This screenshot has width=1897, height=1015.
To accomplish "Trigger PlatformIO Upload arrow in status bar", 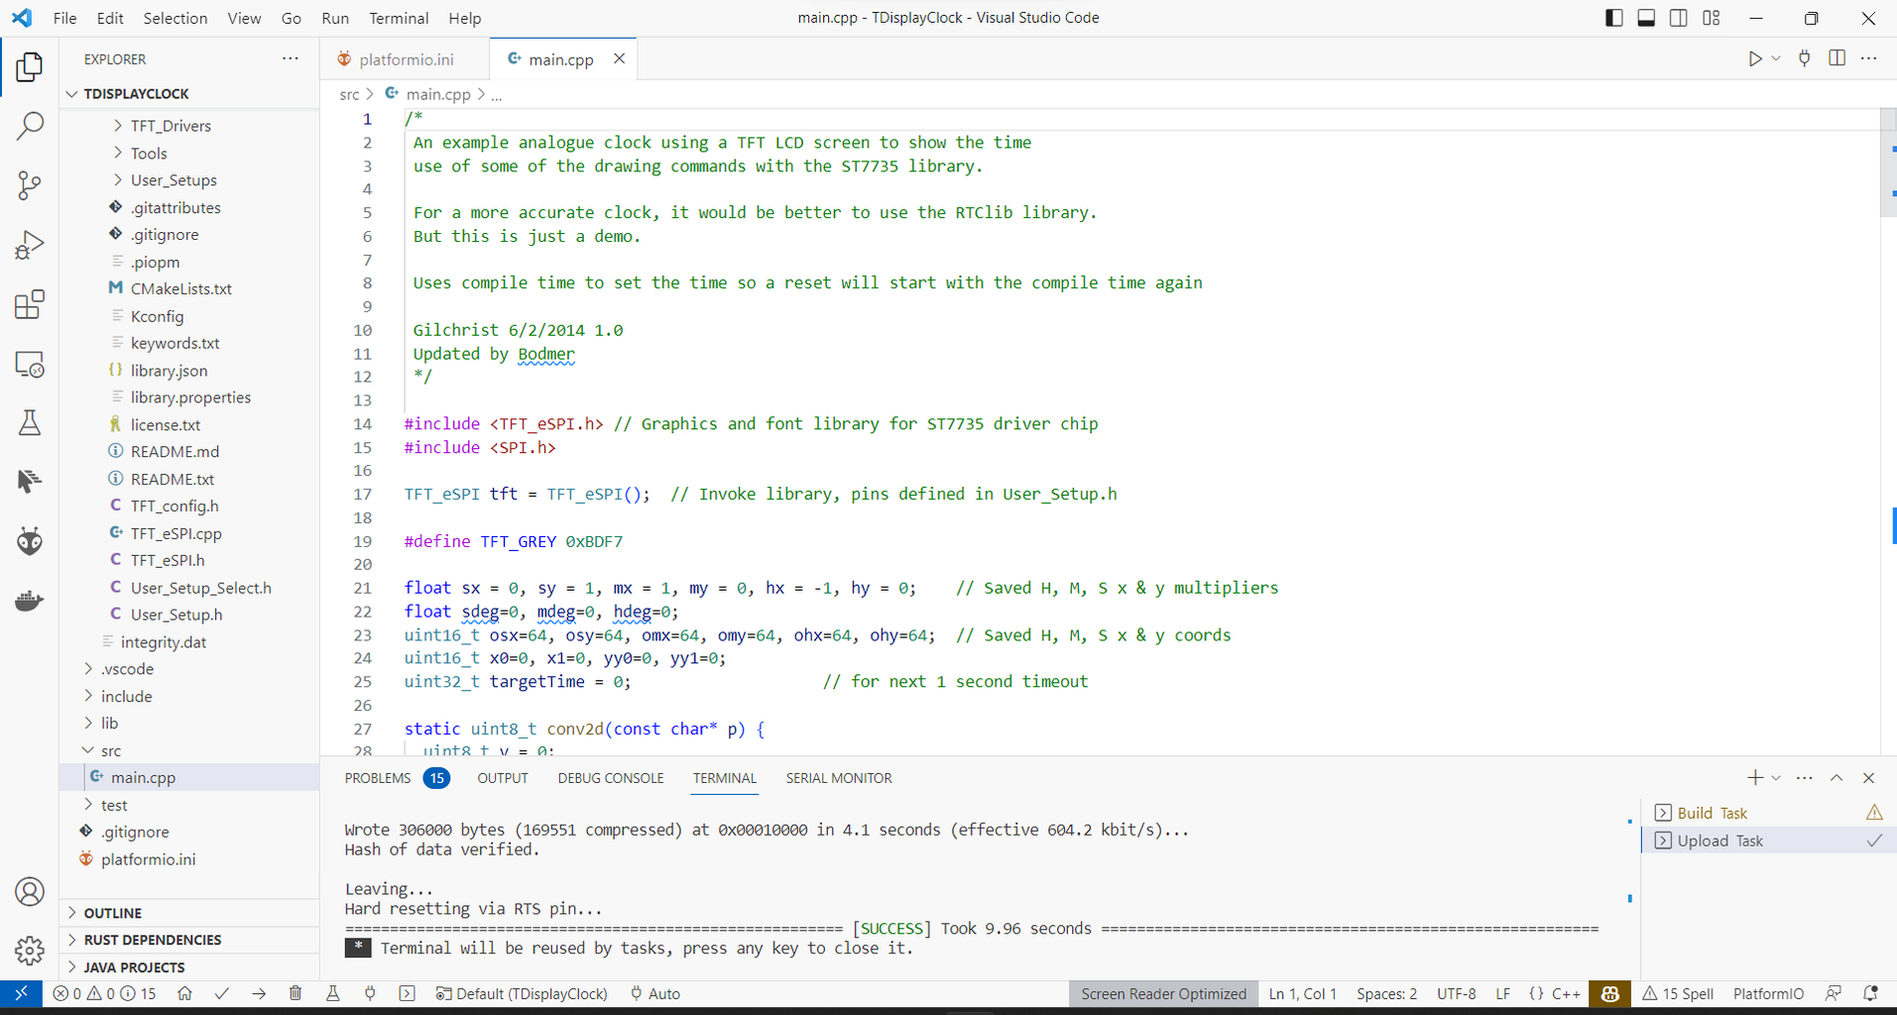I will [x=259, y=993].
